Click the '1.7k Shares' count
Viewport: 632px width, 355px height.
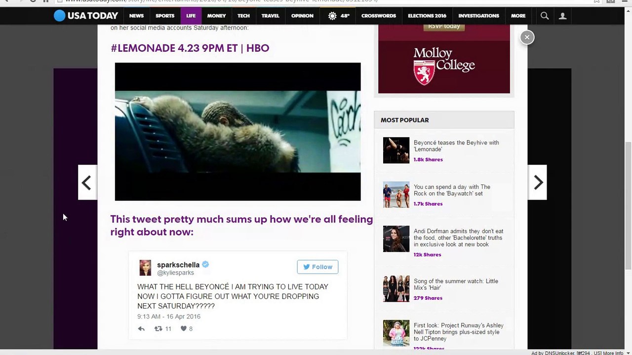[428, 204]
